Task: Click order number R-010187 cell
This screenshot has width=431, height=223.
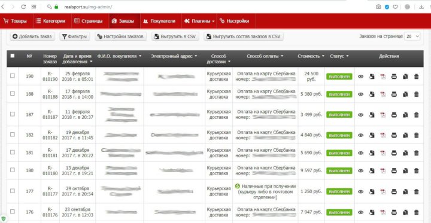Action: pos(50,115)
